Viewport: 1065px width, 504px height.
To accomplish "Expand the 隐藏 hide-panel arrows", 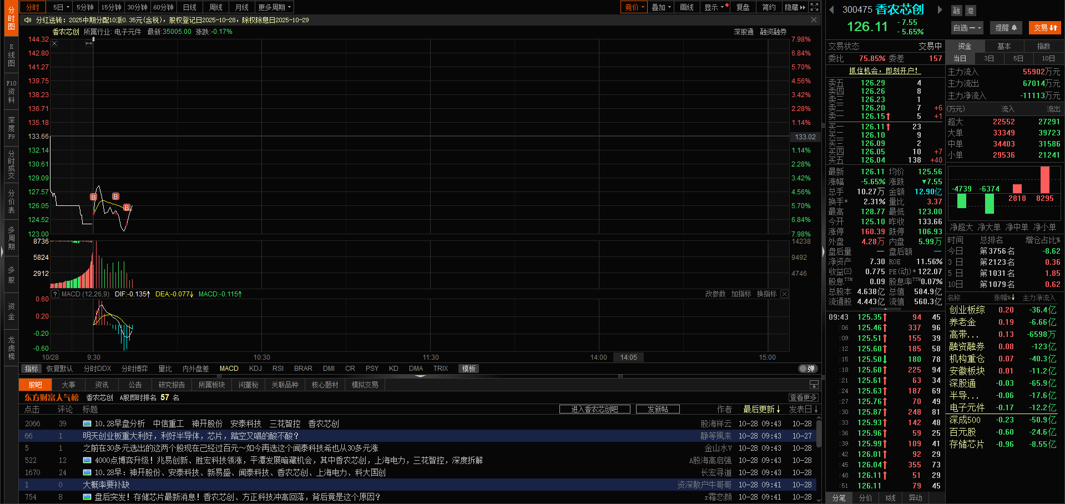I will point(795,7).
